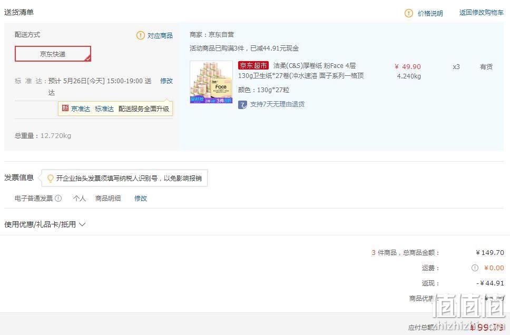Click the 电子普通发票 invoice type text

coord(34,199)
